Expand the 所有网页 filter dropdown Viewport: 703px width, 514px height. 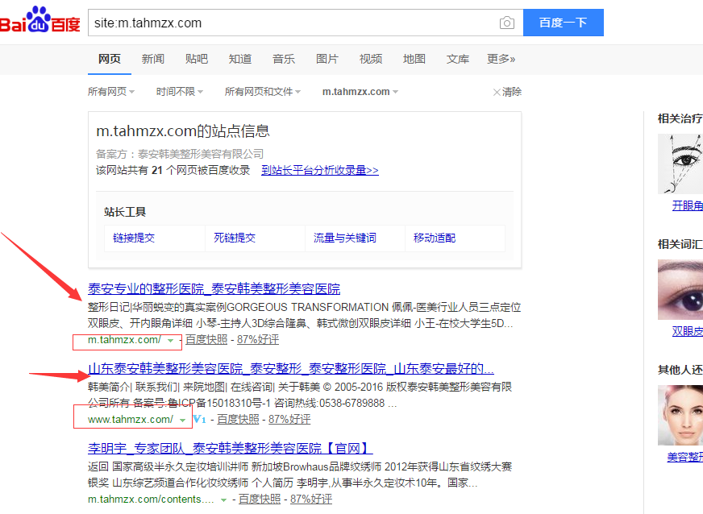111,92
